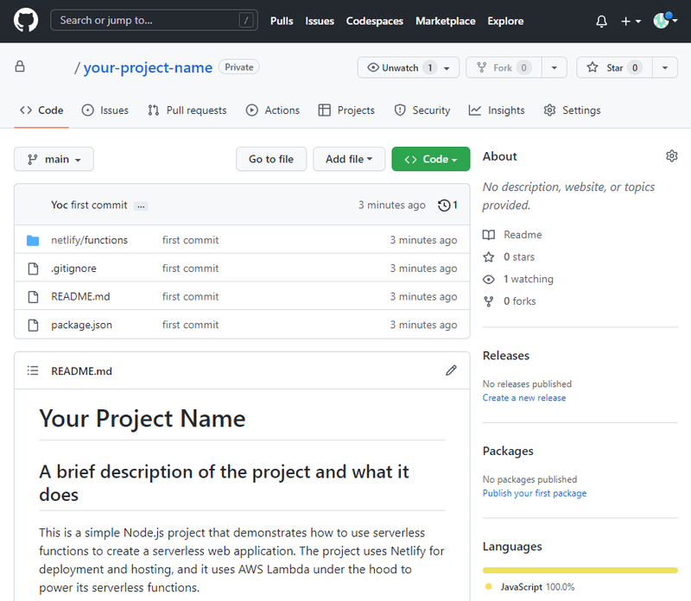The height and width of the screenshot is (601, 691).
Task: Edit README with the pencil icon
Action: coord(451,370)
